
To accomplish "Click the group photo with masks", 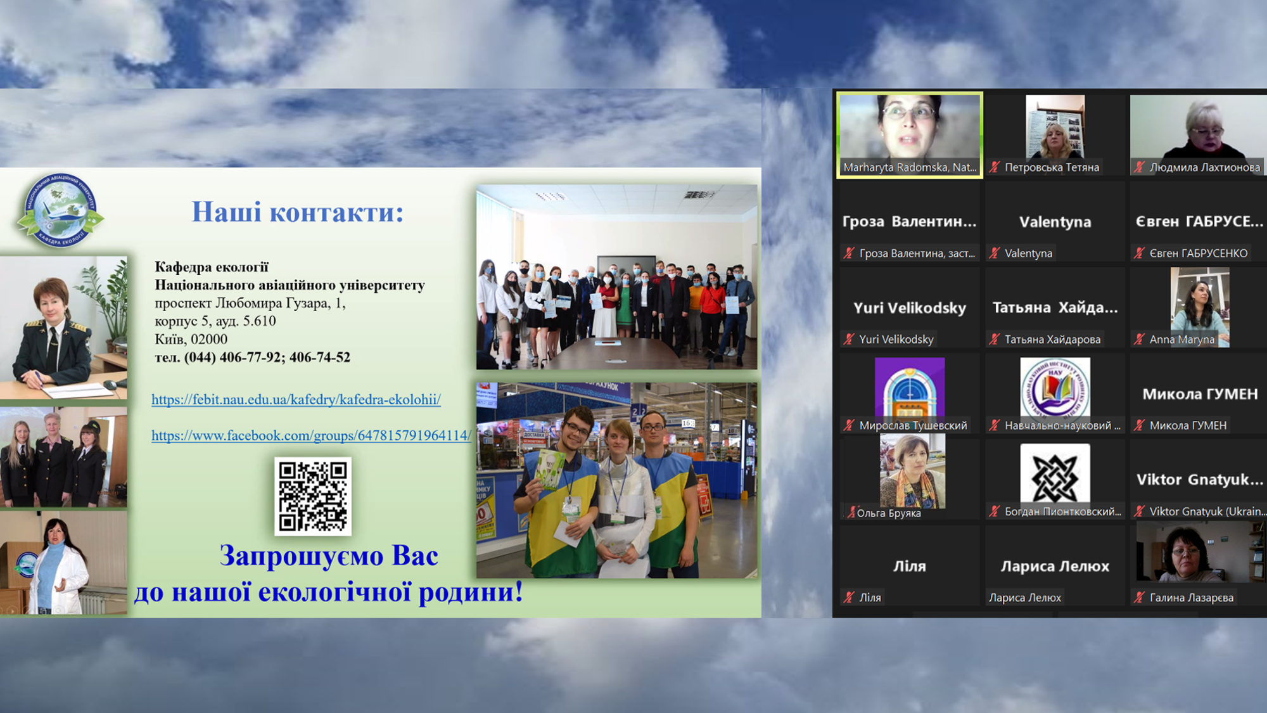I will point(616,277).
